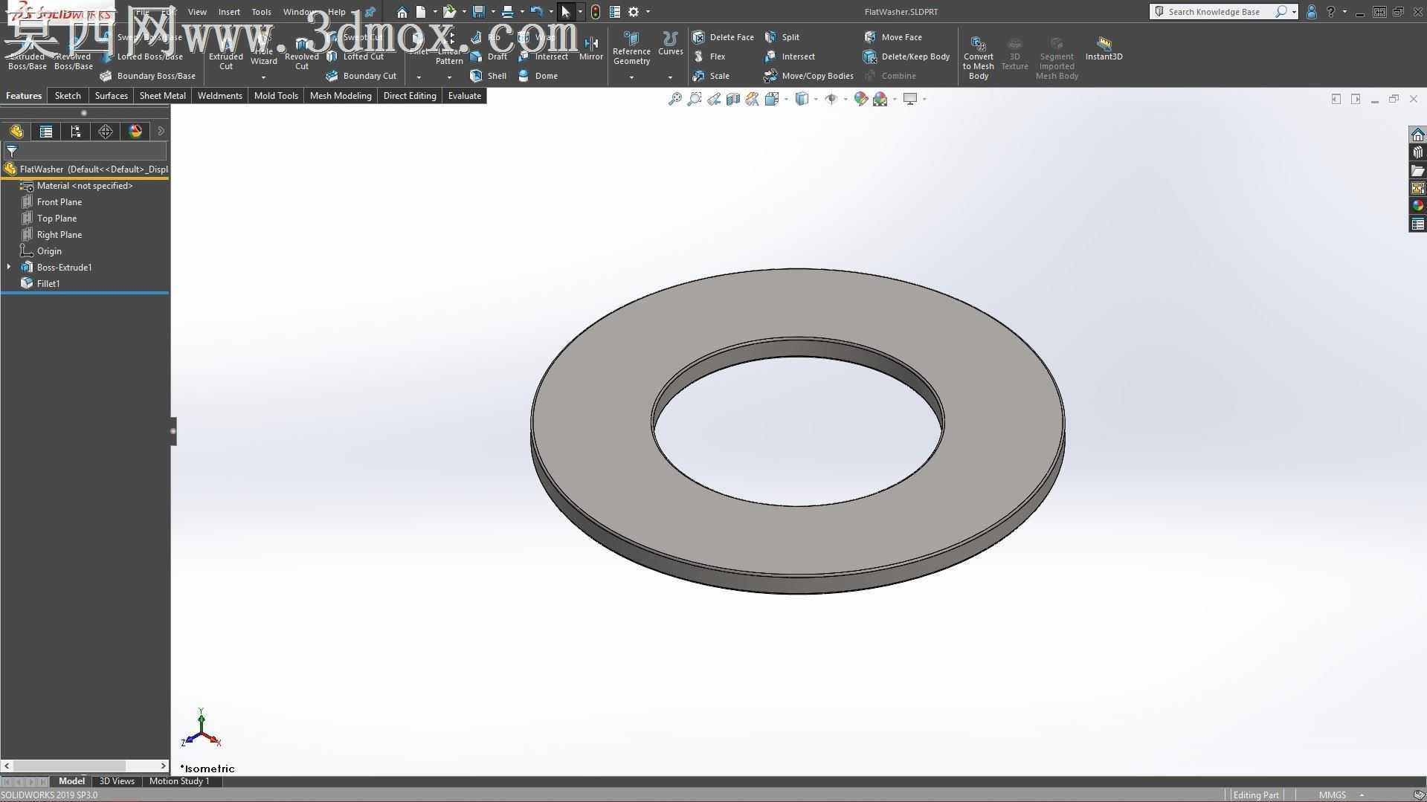Image resolution: width=1427 pixels, height=802 pixels.
Task: Expand more manager tabs chevron
Action: [161, 132]
